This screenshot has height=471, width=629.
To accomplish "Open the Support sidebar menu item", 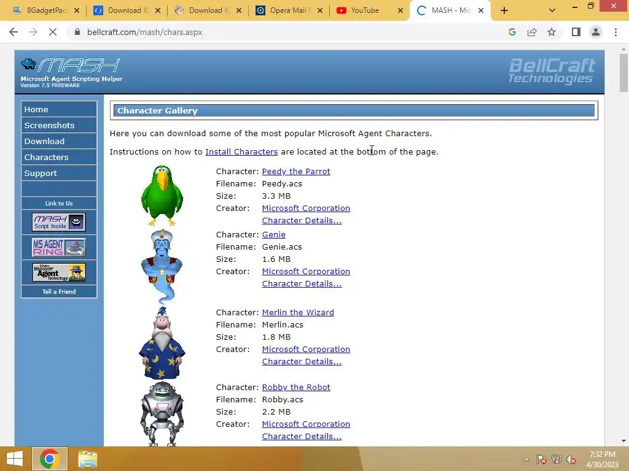I will (59, 174).
